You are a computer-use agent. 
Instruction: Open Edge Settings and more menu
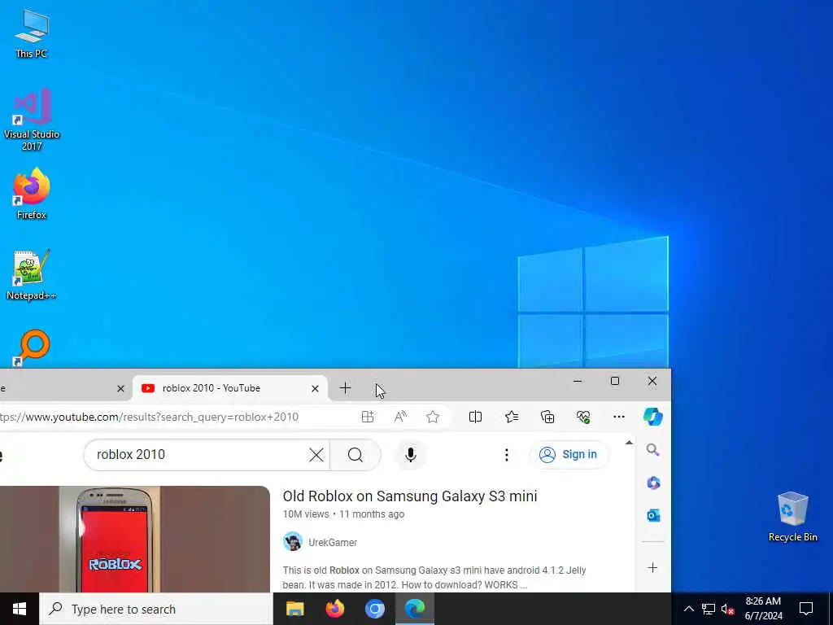pyautogui.click(x=619, y=417)
